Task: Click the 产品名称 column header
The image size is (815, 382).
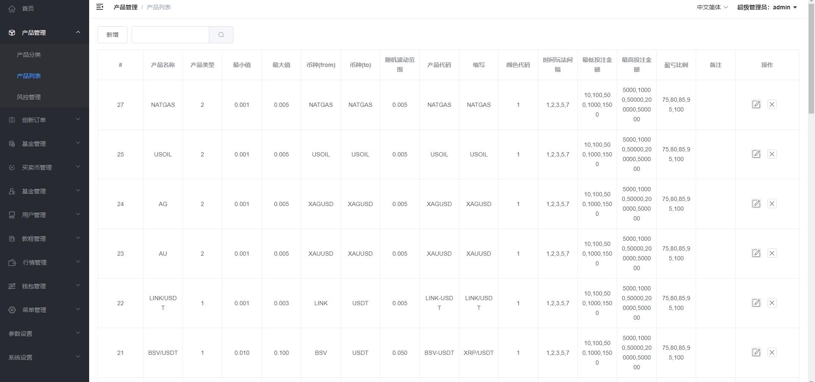Action: point(163,65)
